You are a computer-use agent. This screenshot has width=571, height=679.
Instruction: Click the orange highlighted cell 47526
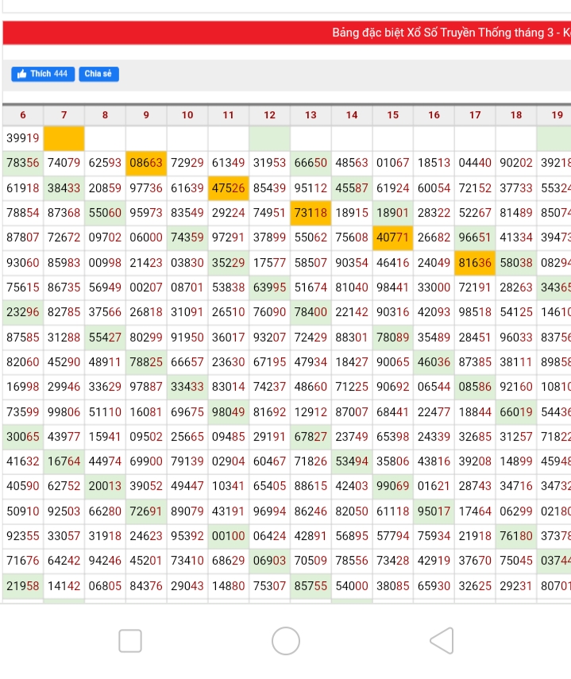[229, 188]
